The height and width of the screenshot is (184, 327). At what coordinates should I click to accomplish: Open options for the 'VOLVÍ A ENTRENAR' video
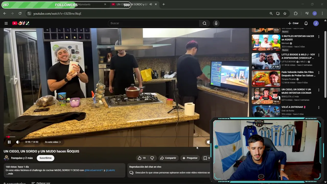pyautogui.click(x=319, y=108)
